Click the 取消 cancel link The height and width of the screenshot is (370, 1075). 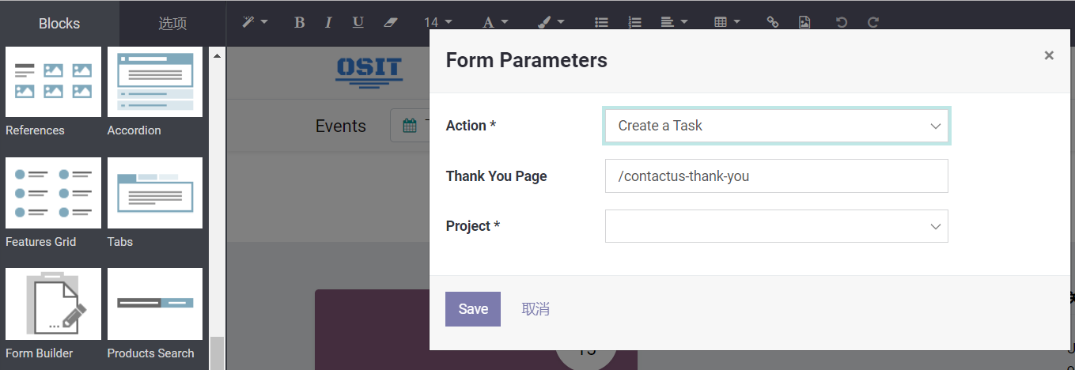point(536,309)
